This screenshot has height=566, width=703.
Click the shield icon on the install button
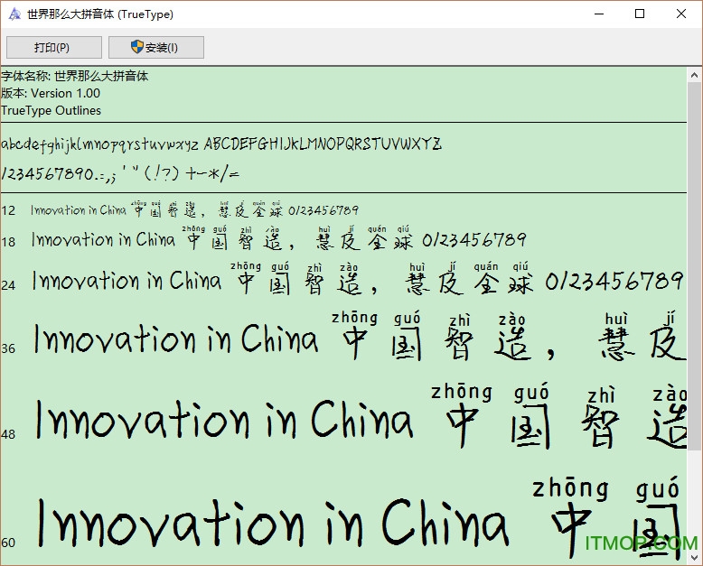click(x=137, y=47)
